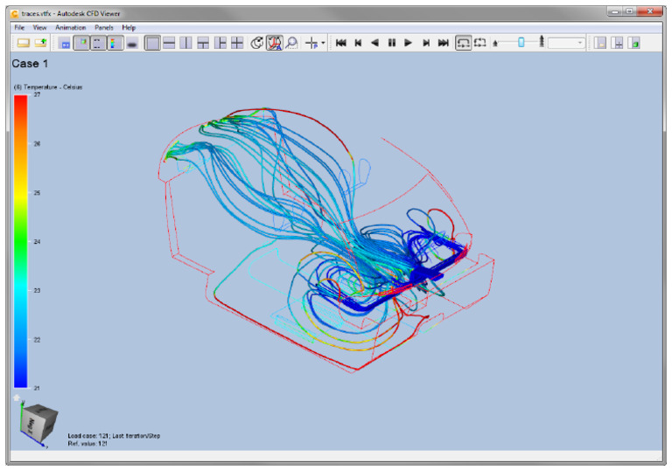
Task: Open the Panels menu
Action: click(x=103, y=28)
